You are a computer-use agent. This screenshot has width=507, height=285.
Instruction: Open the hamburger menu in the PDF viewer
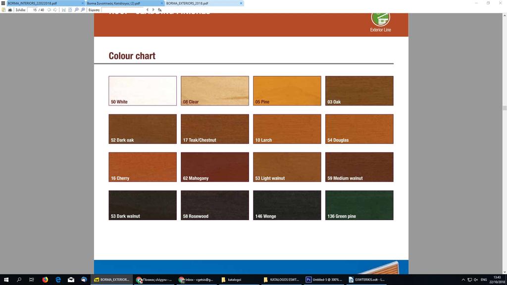click(x=3, y=3)
